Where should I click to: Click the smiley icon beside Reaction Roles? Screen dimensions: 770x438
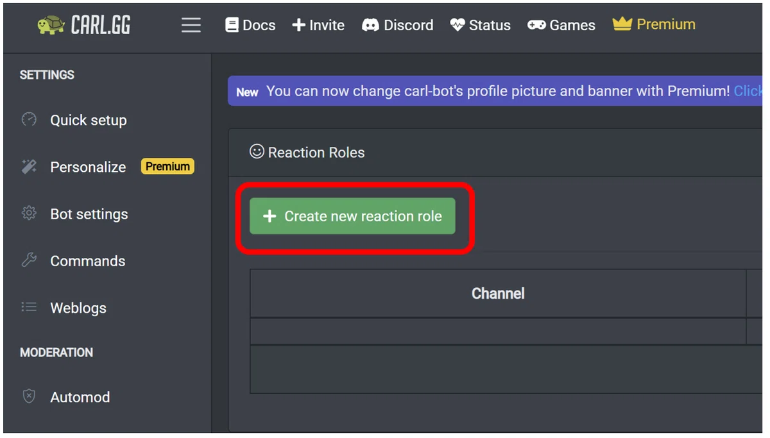click(257, 152)
